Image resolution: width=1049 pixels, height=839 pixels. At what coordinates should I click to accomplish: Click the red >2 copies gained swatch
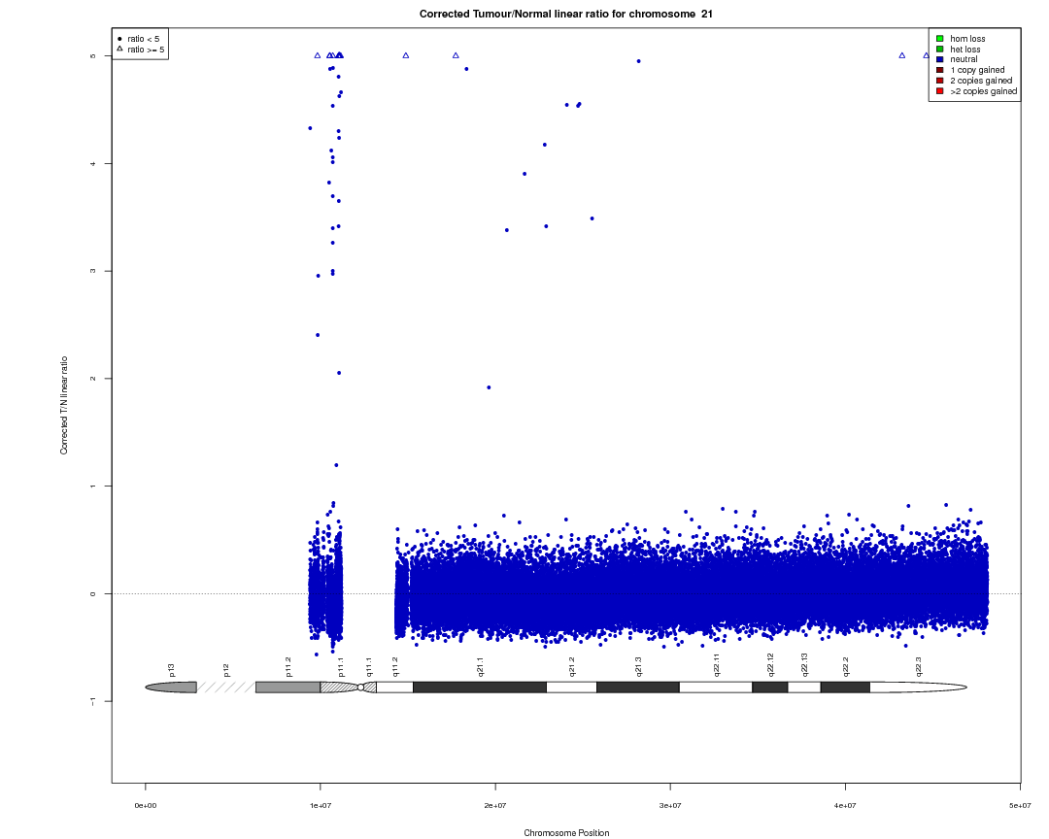(x=940, y=91)
